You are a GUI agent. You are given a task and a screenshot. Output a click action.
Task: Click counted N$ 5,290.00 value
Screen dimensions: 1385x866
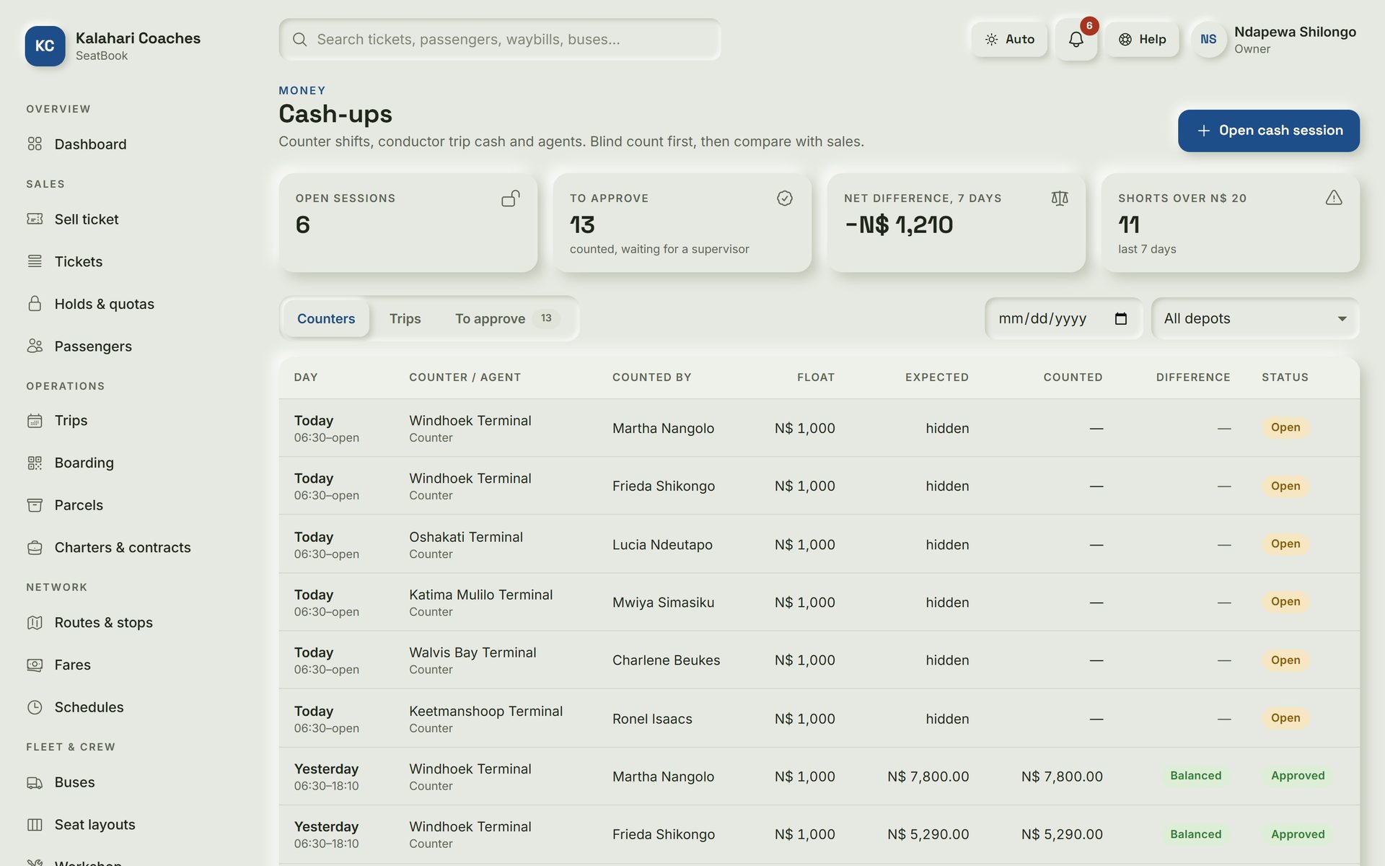click(1062, 834)
